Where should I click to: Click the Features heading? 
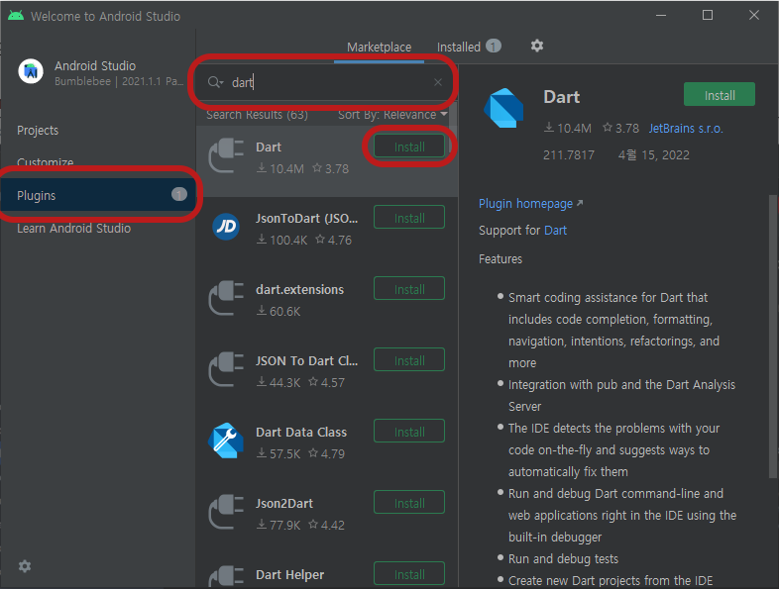501,259
